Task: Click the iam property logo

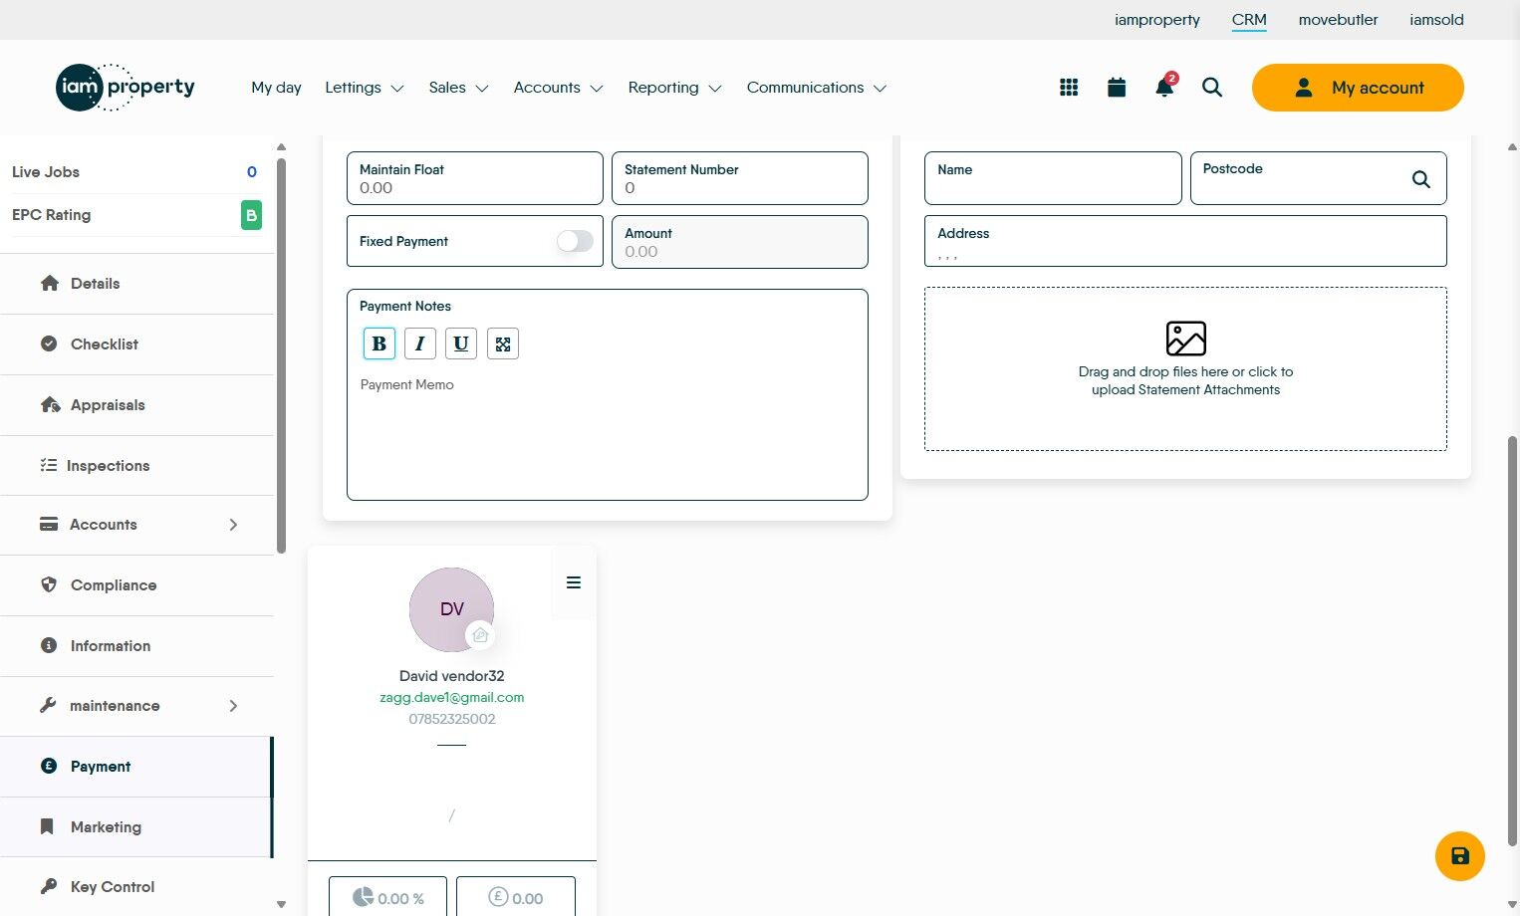Action: click(x=126, y=88)
